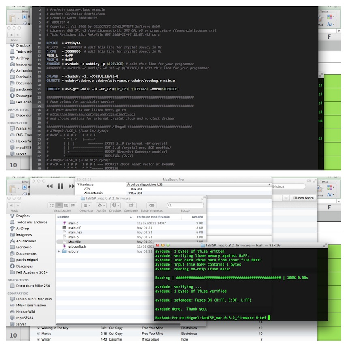The height and width of the screenshot is (347, 347).
Task: Open the iTunes Store button
Action: click(x=303, y=198)
